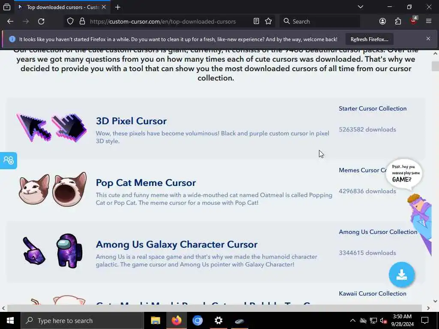Click the closed-mouth Pop Cat image

coord(34,189)
